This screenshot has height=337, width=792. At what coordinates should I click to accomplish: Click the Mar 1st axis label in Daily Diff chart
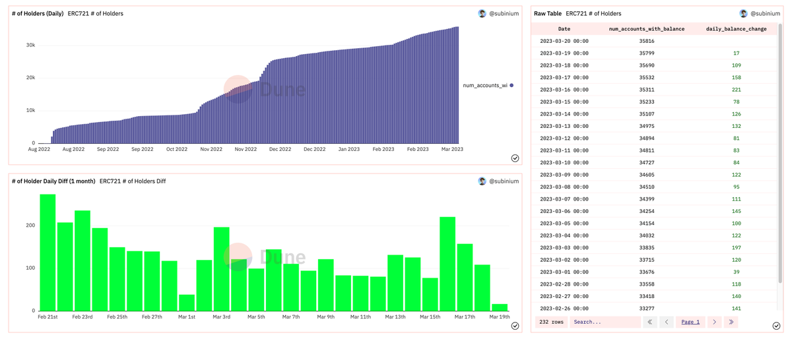pyautogui.click(x=187, y=317)
